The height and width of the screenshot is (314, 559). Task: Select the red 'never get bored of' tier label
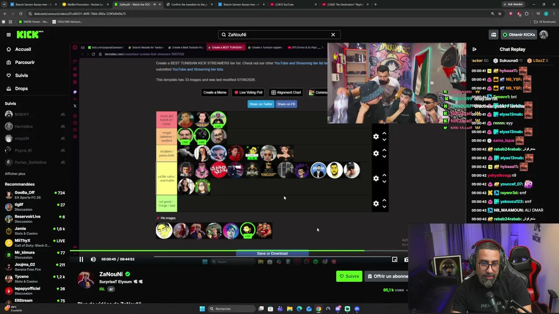click(x=166, y=120)
